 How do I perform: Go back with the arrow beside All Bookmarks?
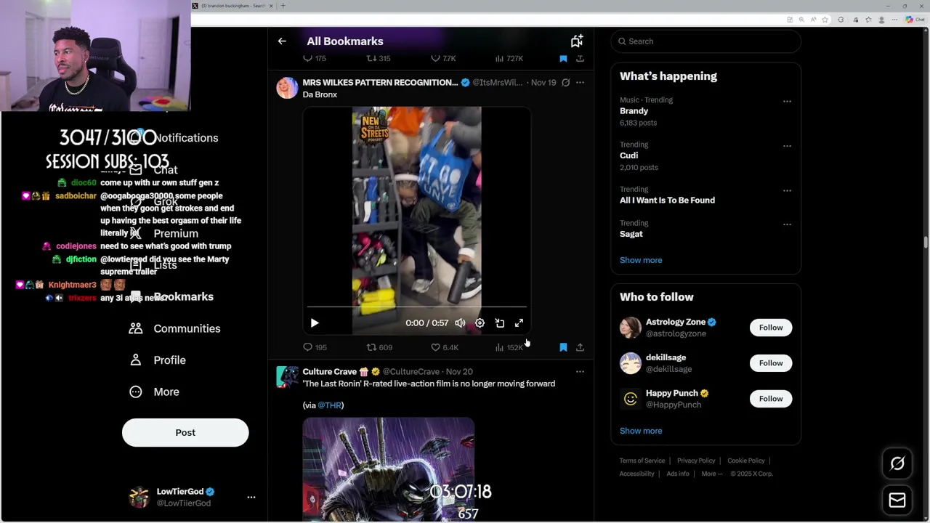click(282, 41)
